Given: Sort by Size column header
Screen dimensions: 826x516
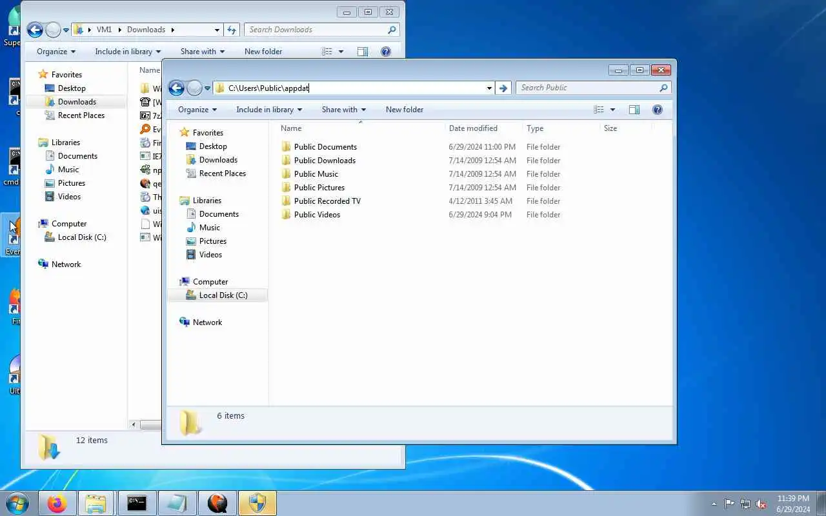Looking at the screenshot, I should 610,128.
